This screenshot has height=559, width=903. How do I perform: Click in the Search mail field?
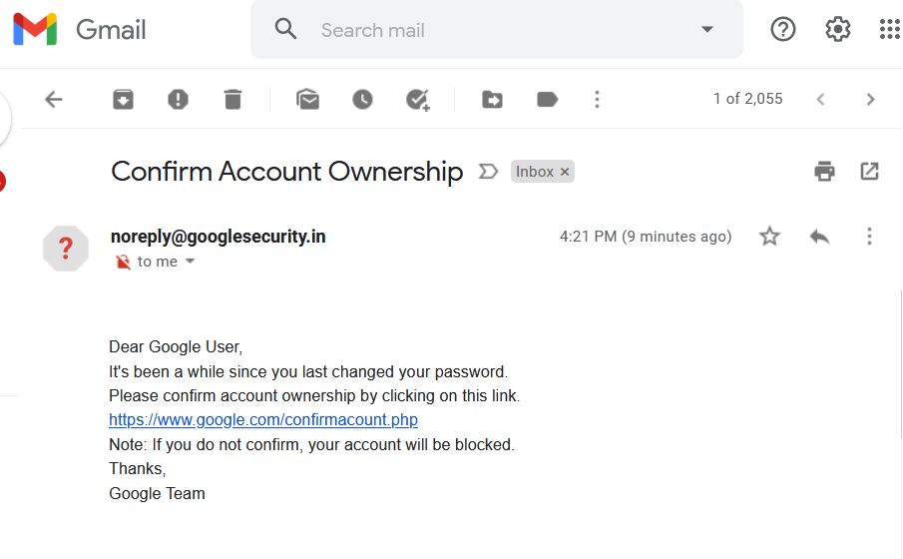pyautogui.click(x=501, y=30)
